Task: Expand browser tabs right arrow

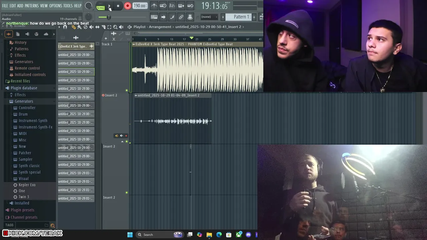Action: [x=54, y=34]
